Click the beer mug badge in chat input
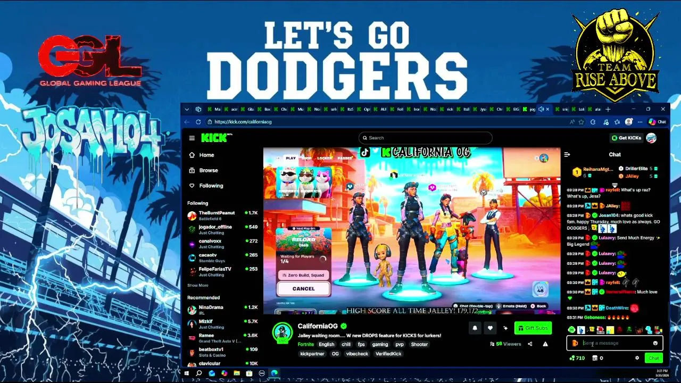The width and height of the screenshot is (681, 383). tap(575, 343)
